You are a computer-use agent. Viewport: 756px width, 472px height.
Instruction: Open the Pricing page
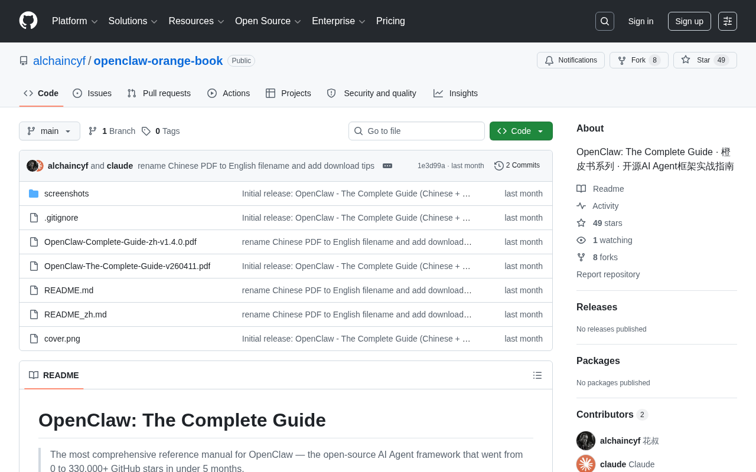coord(390,21)
